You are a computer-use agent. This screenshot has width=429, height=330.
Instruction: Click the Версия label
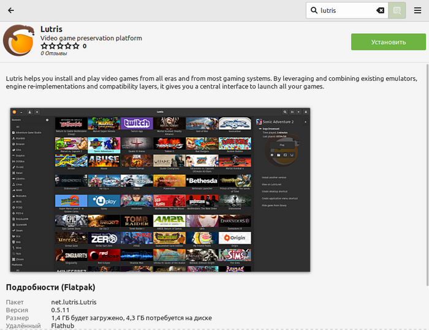17,310
